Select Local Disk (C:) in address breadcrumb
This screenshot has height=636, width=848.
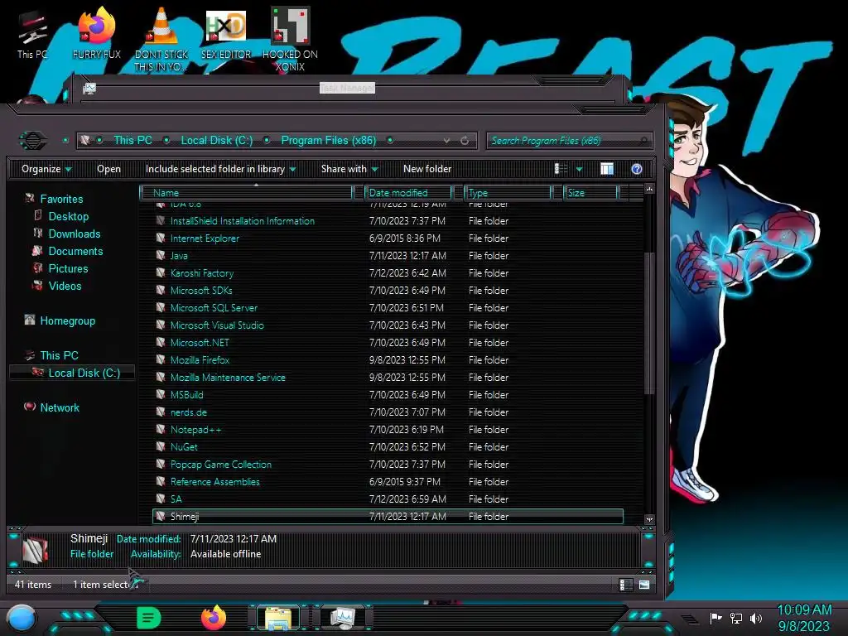click(216, 141)
